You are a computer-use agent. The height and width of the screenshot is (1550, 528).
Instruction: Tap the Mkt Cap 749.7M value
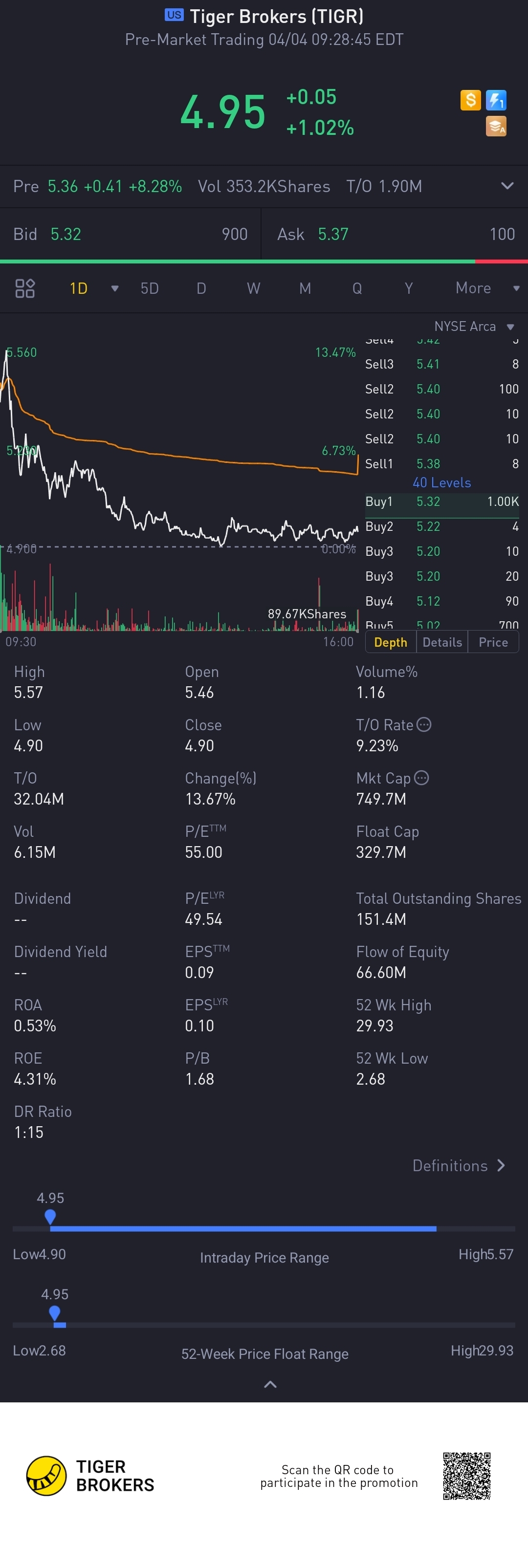pyautogui.click(x=381, y=799)
